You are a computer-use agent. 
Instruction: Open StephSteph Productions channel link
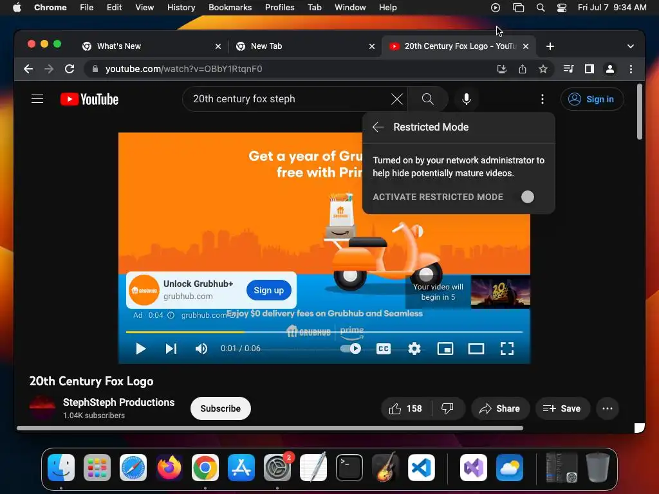pyautogui.click(x=118, y=403)
